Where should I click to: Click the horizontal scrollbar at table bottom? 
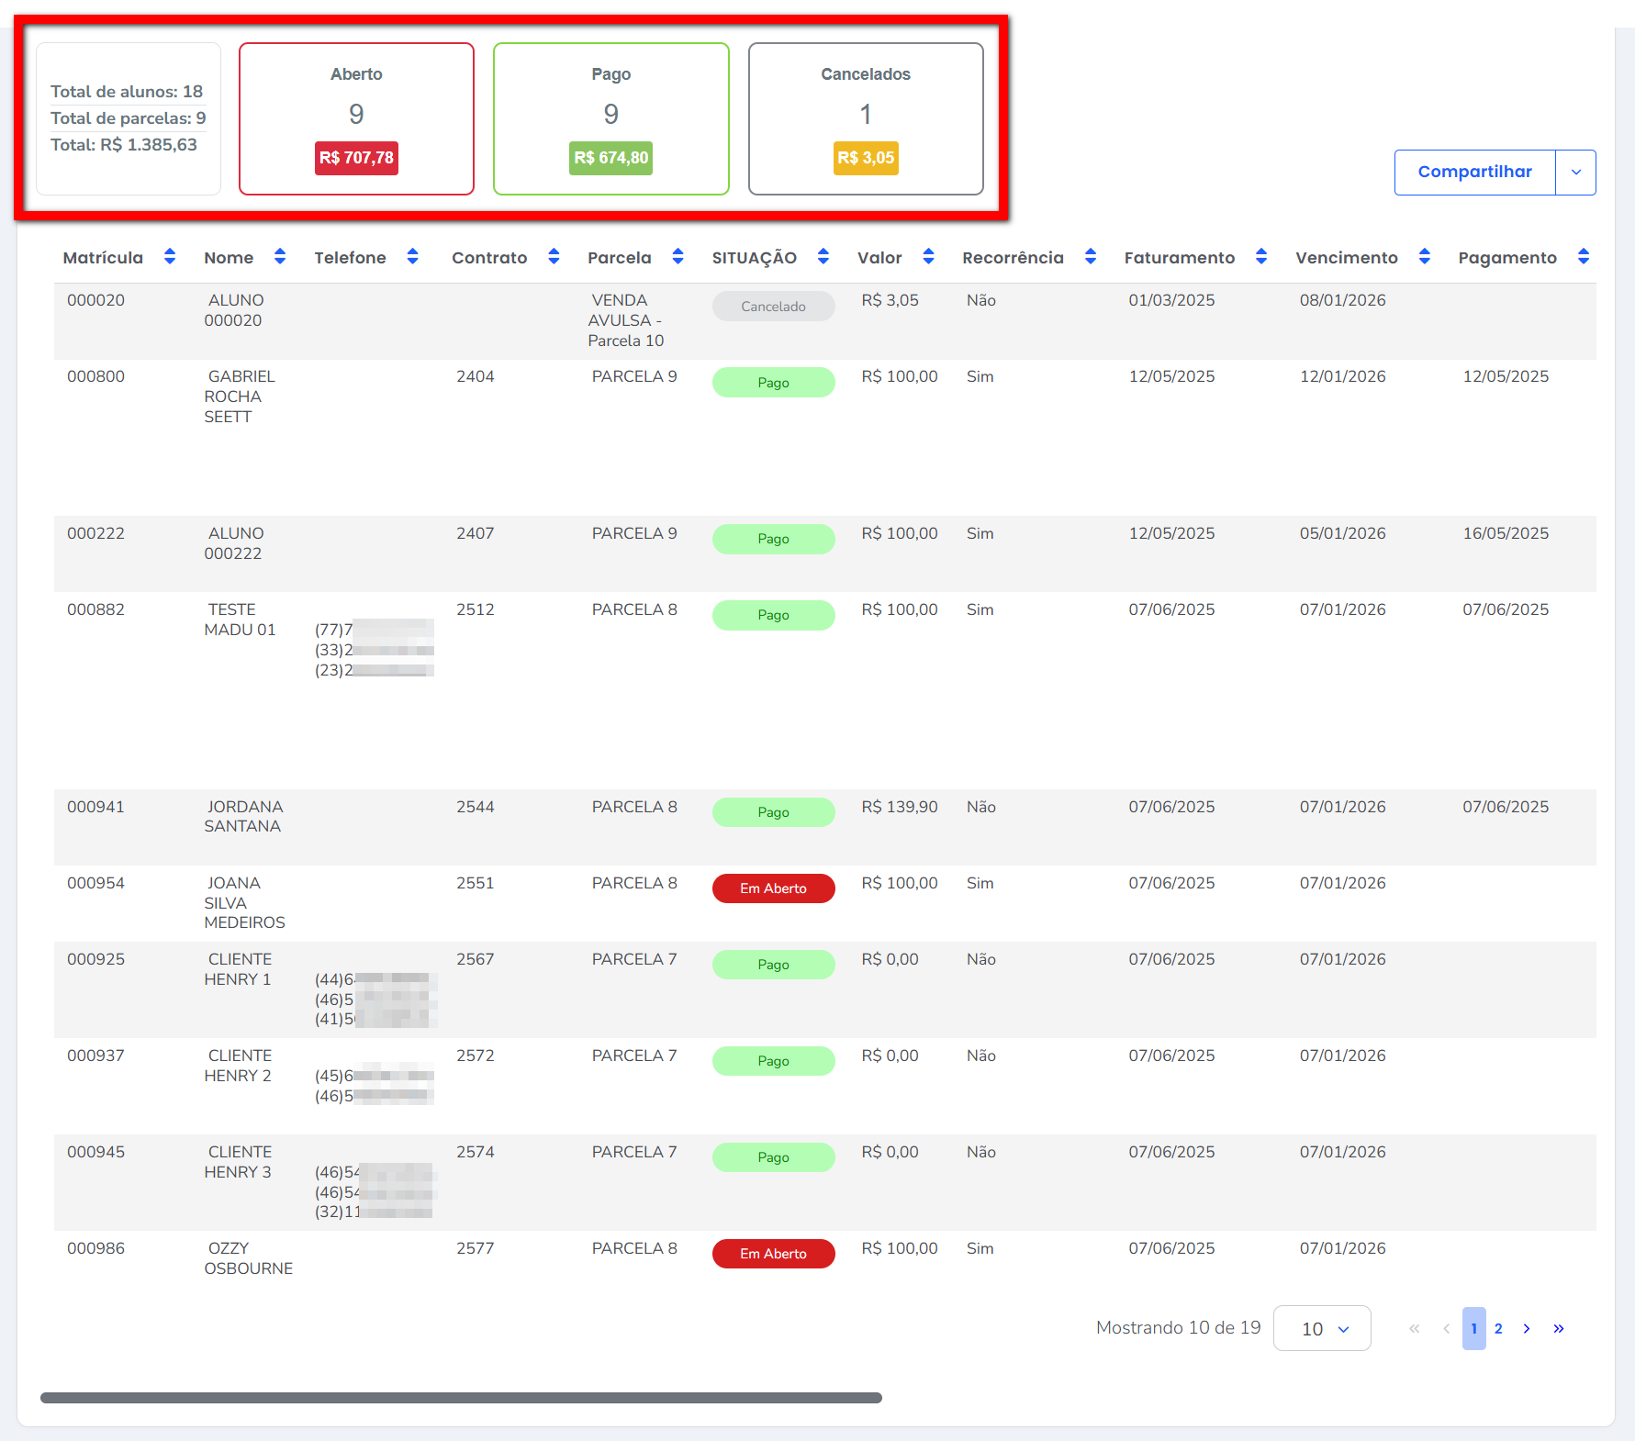click(x=461, y=1398)
